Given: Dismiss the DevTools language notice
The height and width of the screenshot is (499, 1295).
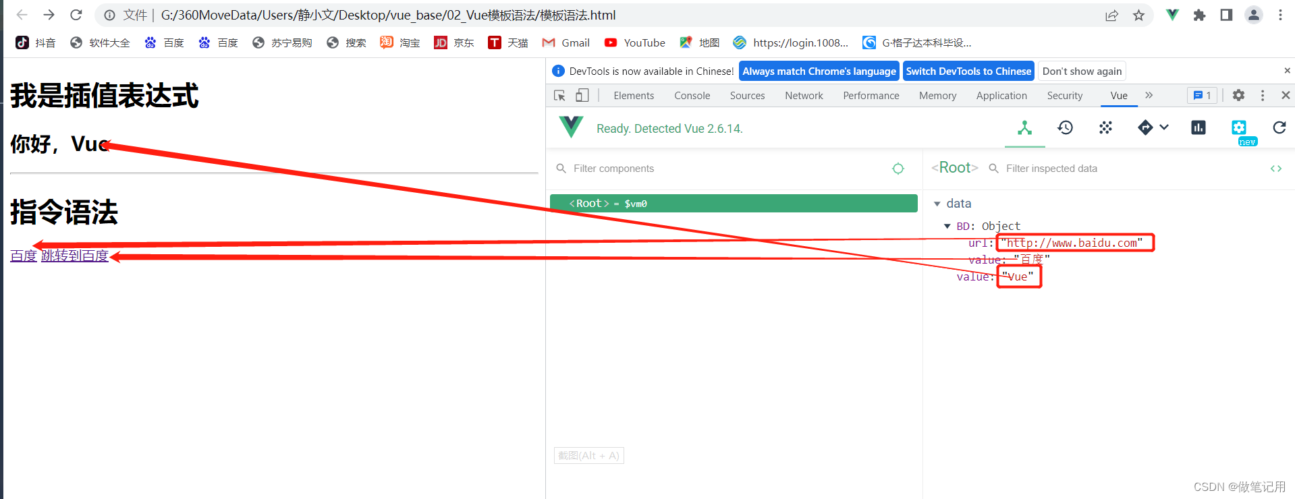Looking at the screenshot, I should (x=1287, y=70).
